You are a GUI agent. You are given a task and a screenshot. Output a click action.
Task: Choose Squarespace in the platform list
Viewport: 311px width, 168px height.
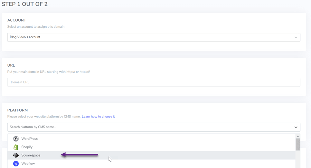151,155
